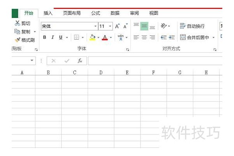
Task: Select column B header
Action: click(48, 73)
